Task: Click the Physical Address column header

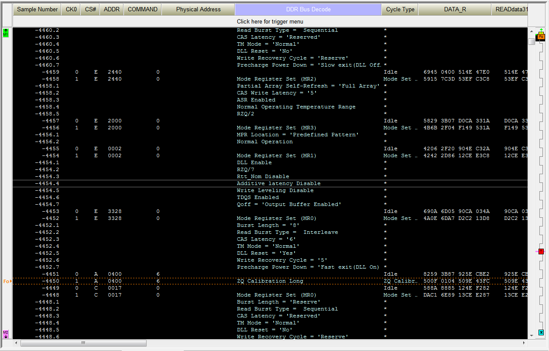Action: pos(198,10)
